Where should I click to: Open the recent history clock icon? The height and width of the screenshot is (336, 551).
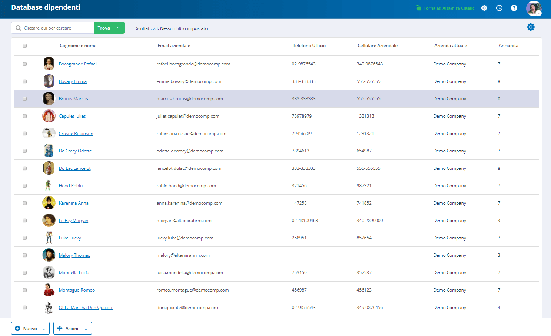499,7
